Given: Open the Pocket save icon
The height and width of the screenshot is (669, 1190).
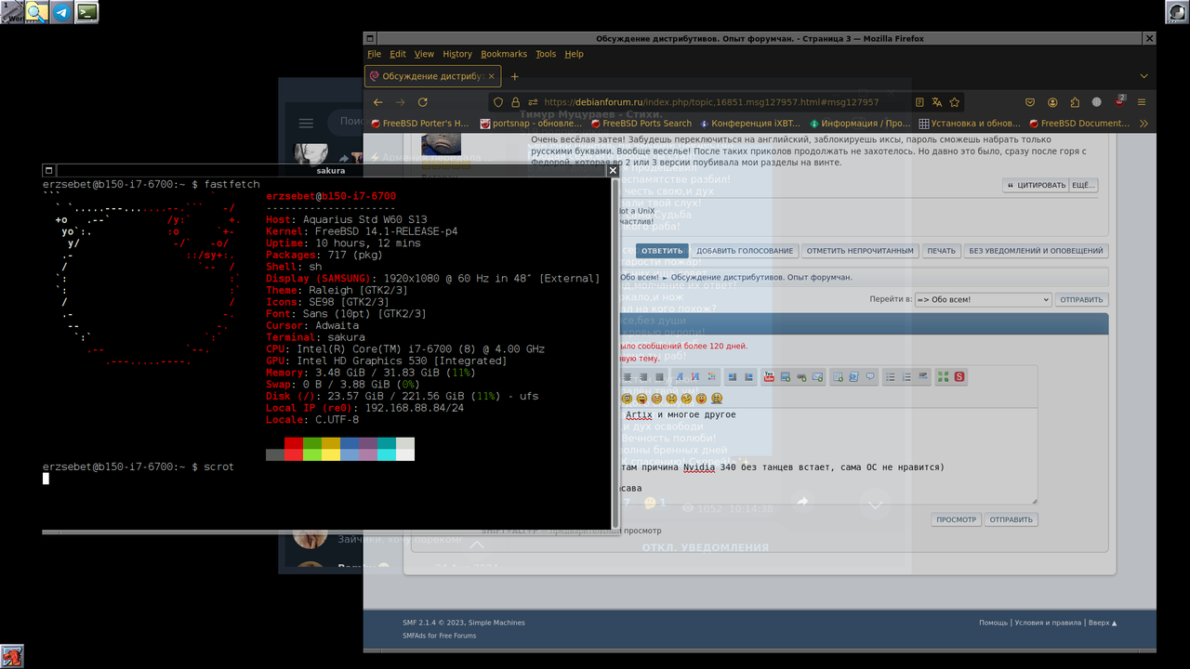Looking at the screenshot, I should 1030,102.
